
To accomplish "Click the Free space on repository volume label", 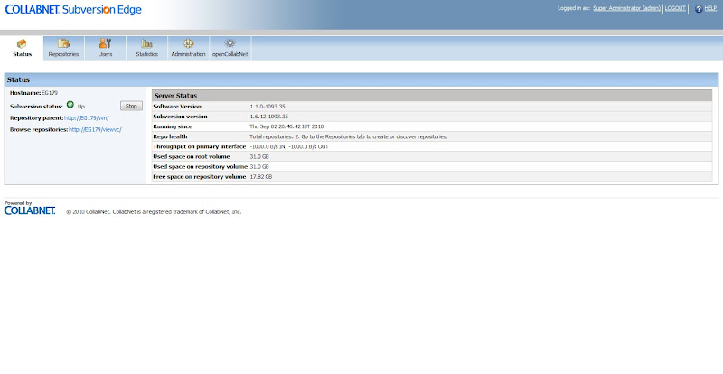I will coord(200,177).
